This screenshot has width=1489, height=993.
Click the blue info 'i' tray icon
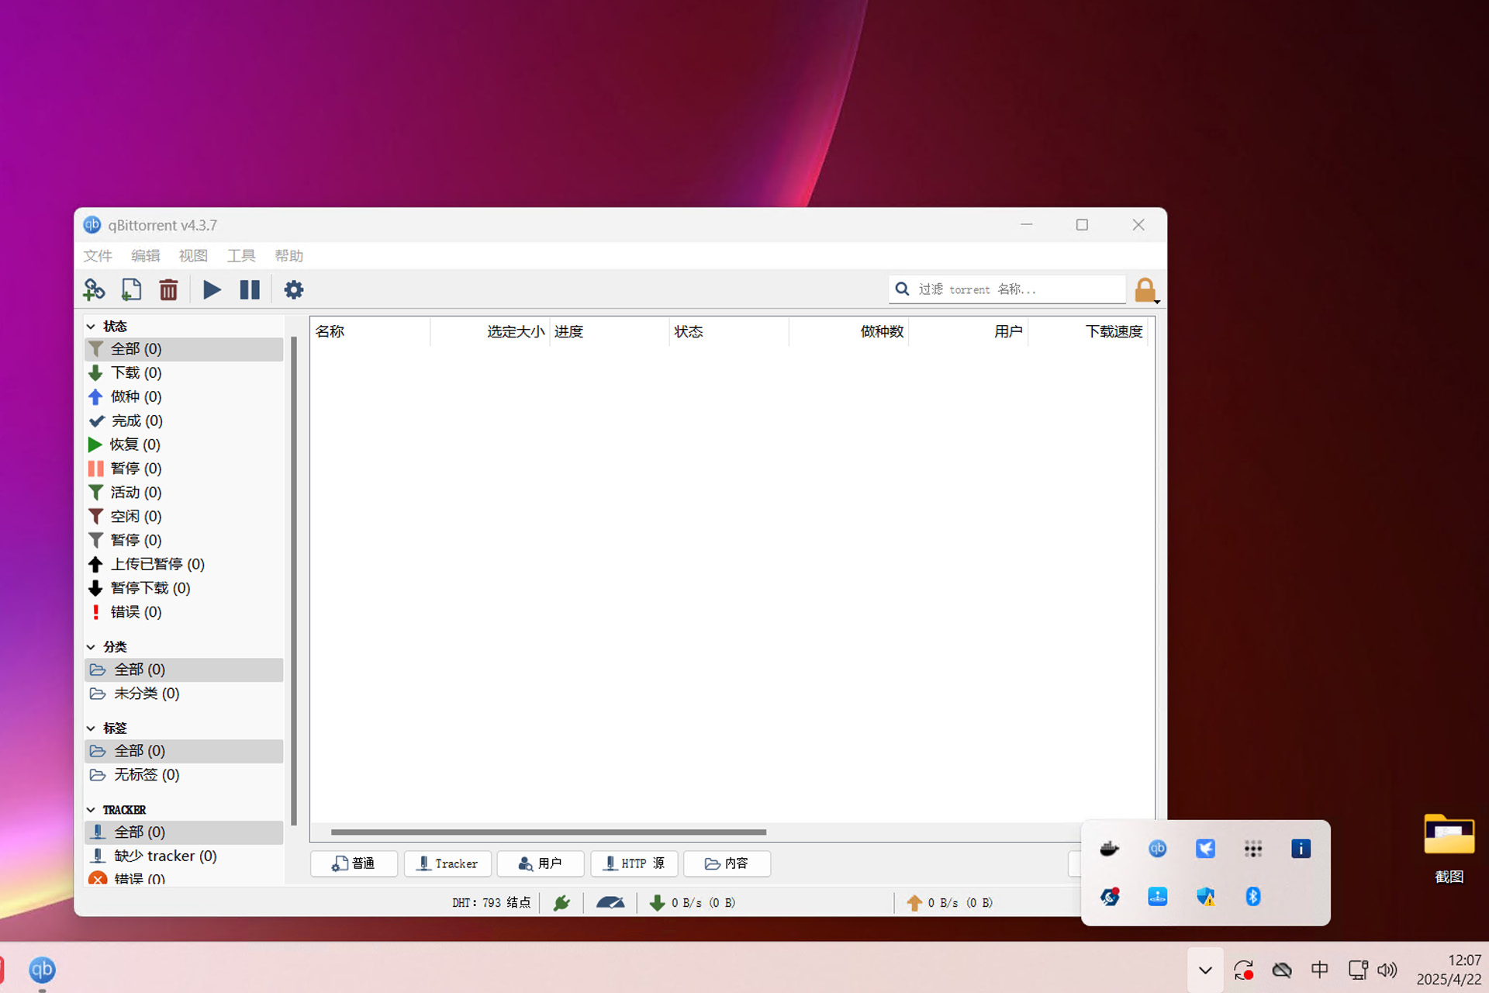pos(1301,849)
